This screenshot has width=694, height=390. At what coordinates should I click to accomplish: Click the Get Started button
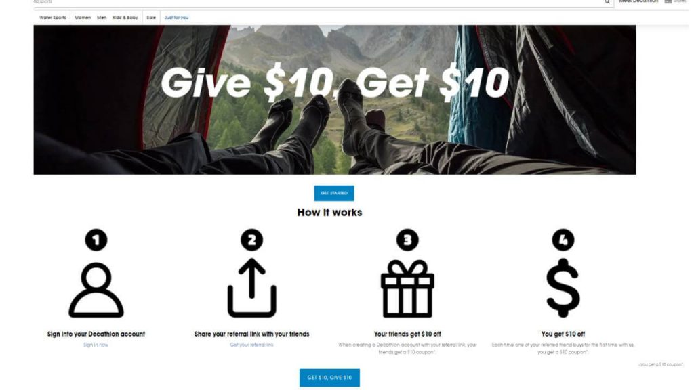[x=334, y=193]
